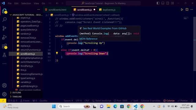196x110 pixels.
Task: Open See Real World Examples From GitHub
Action: (x=104, y=28)
